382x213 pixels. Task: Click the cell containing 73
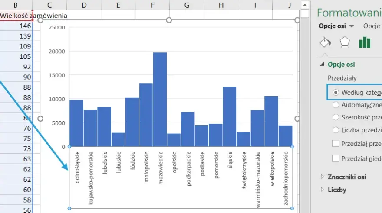[16, 148]
